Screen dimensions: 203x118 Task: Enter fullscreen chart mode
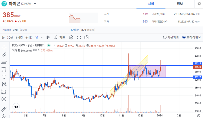point(79,37)
